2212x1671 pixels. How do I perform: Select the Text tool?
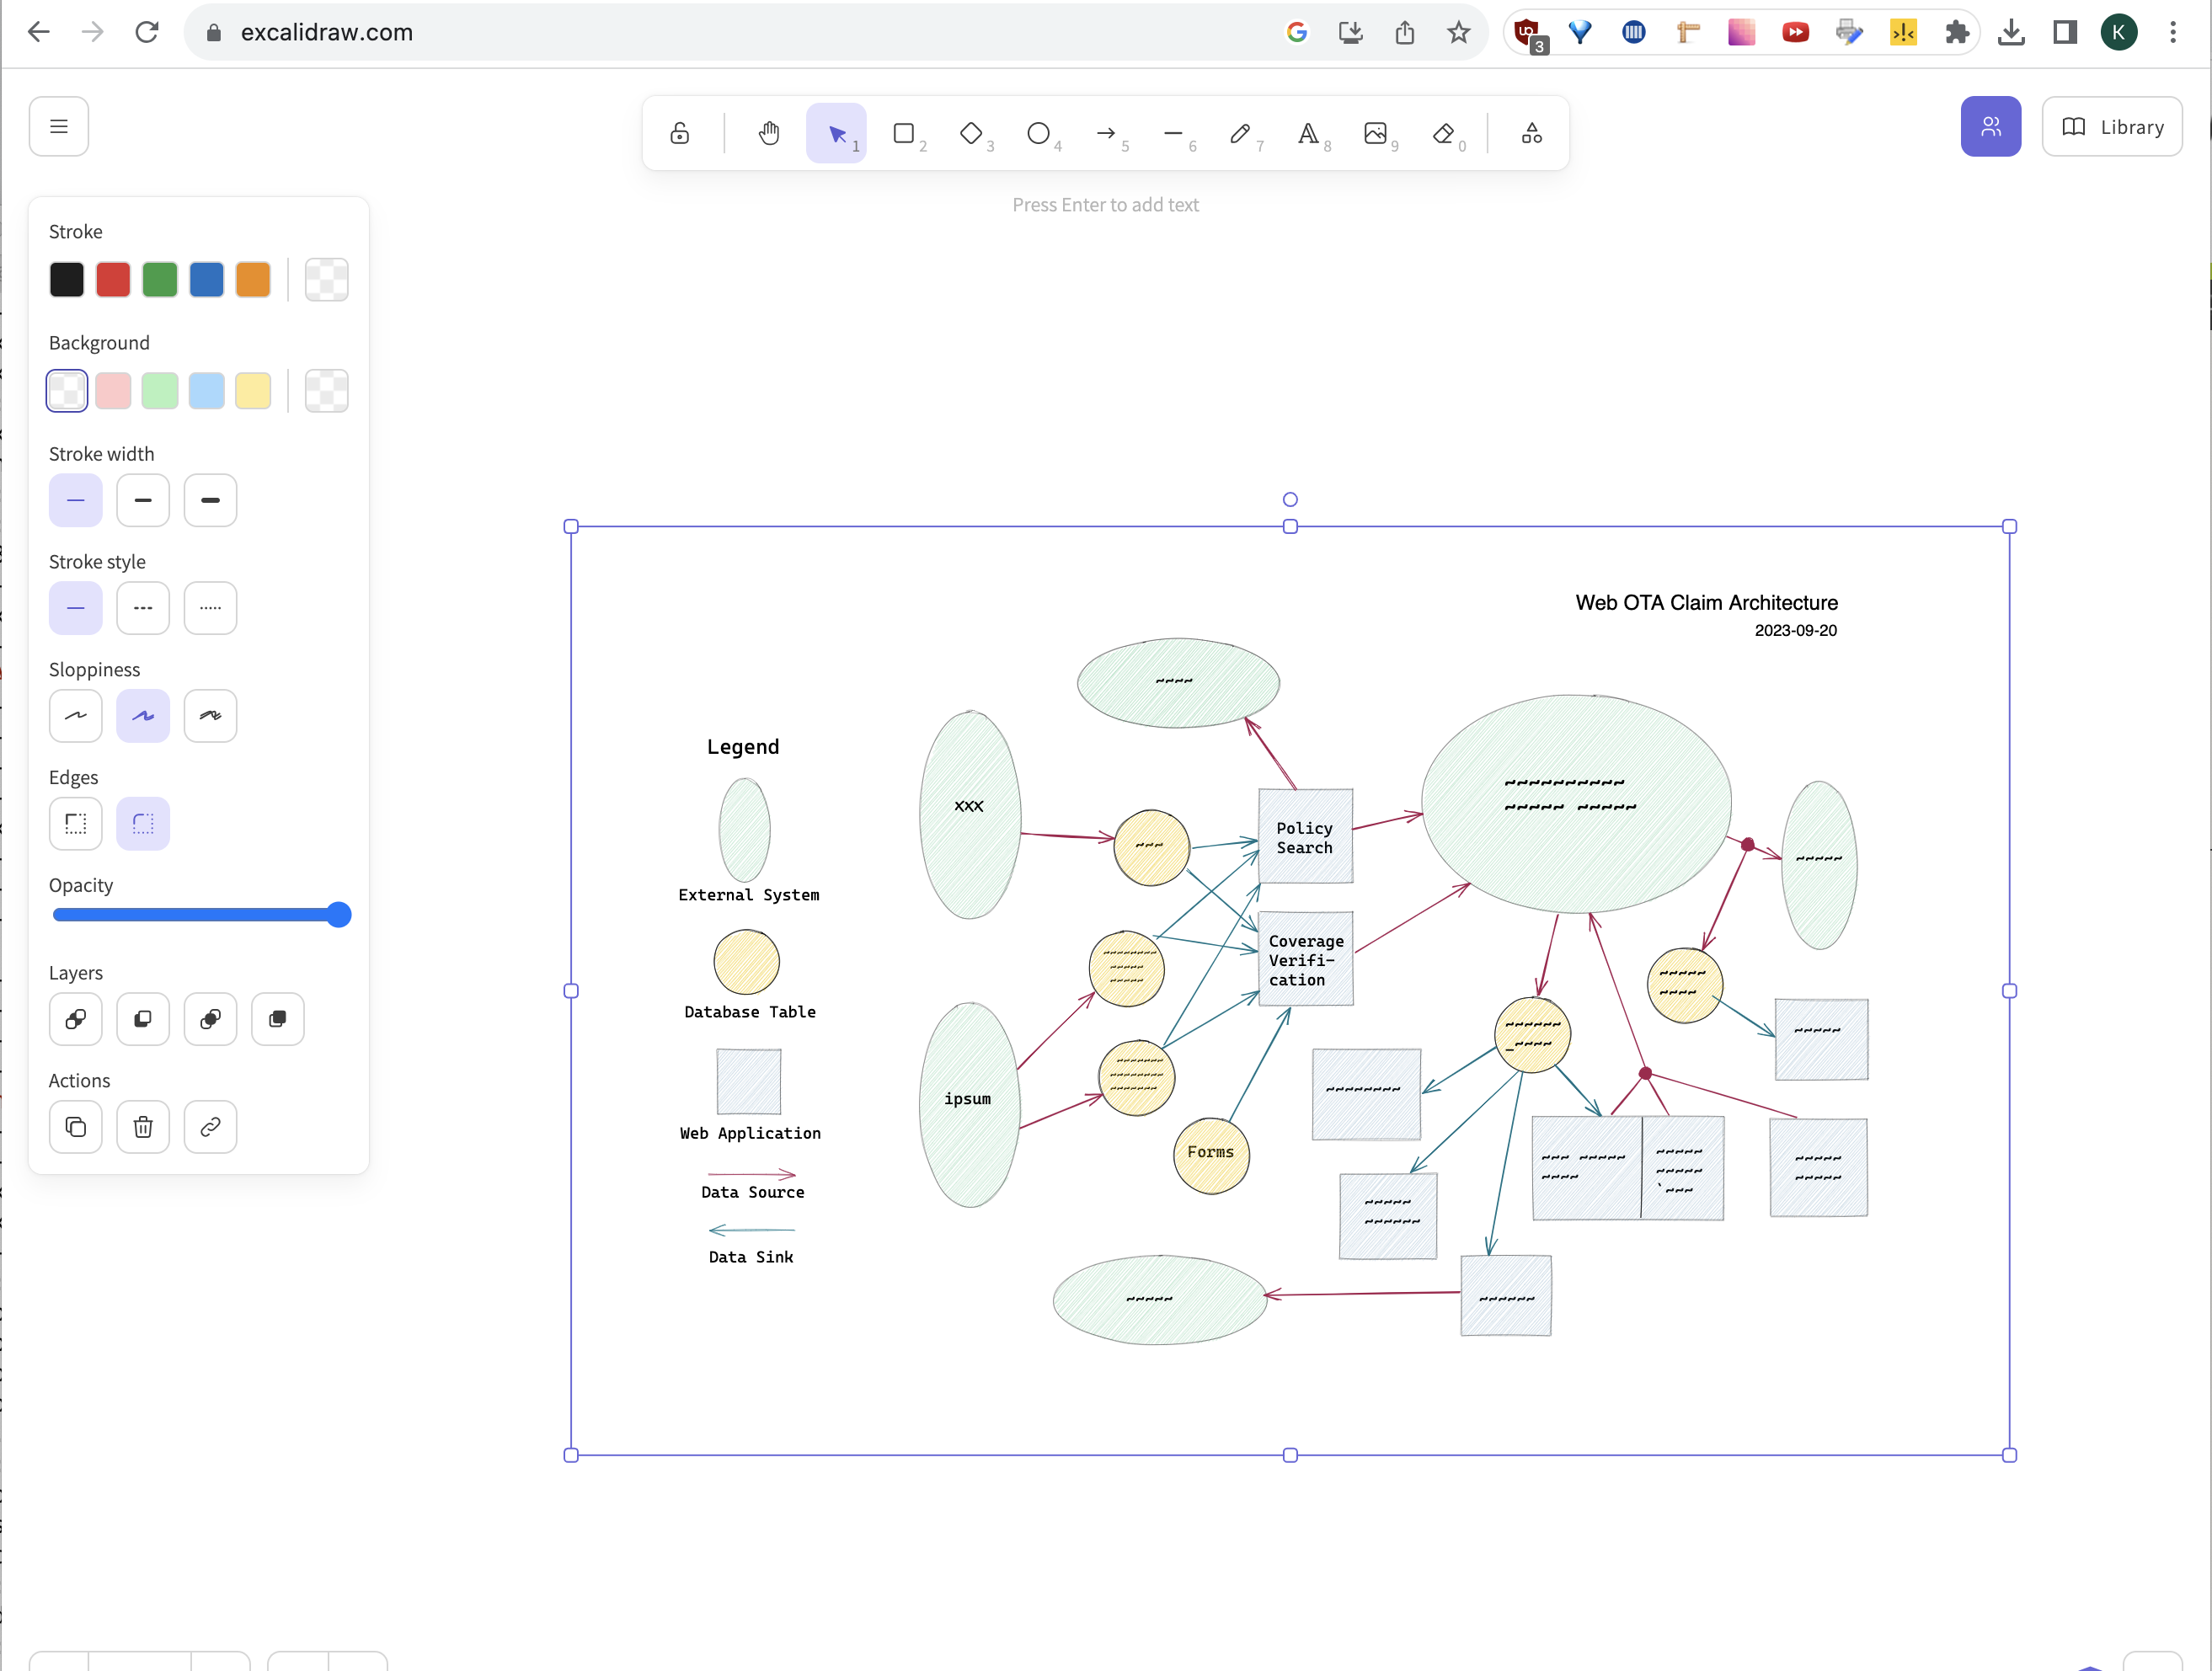[1308, 133]
